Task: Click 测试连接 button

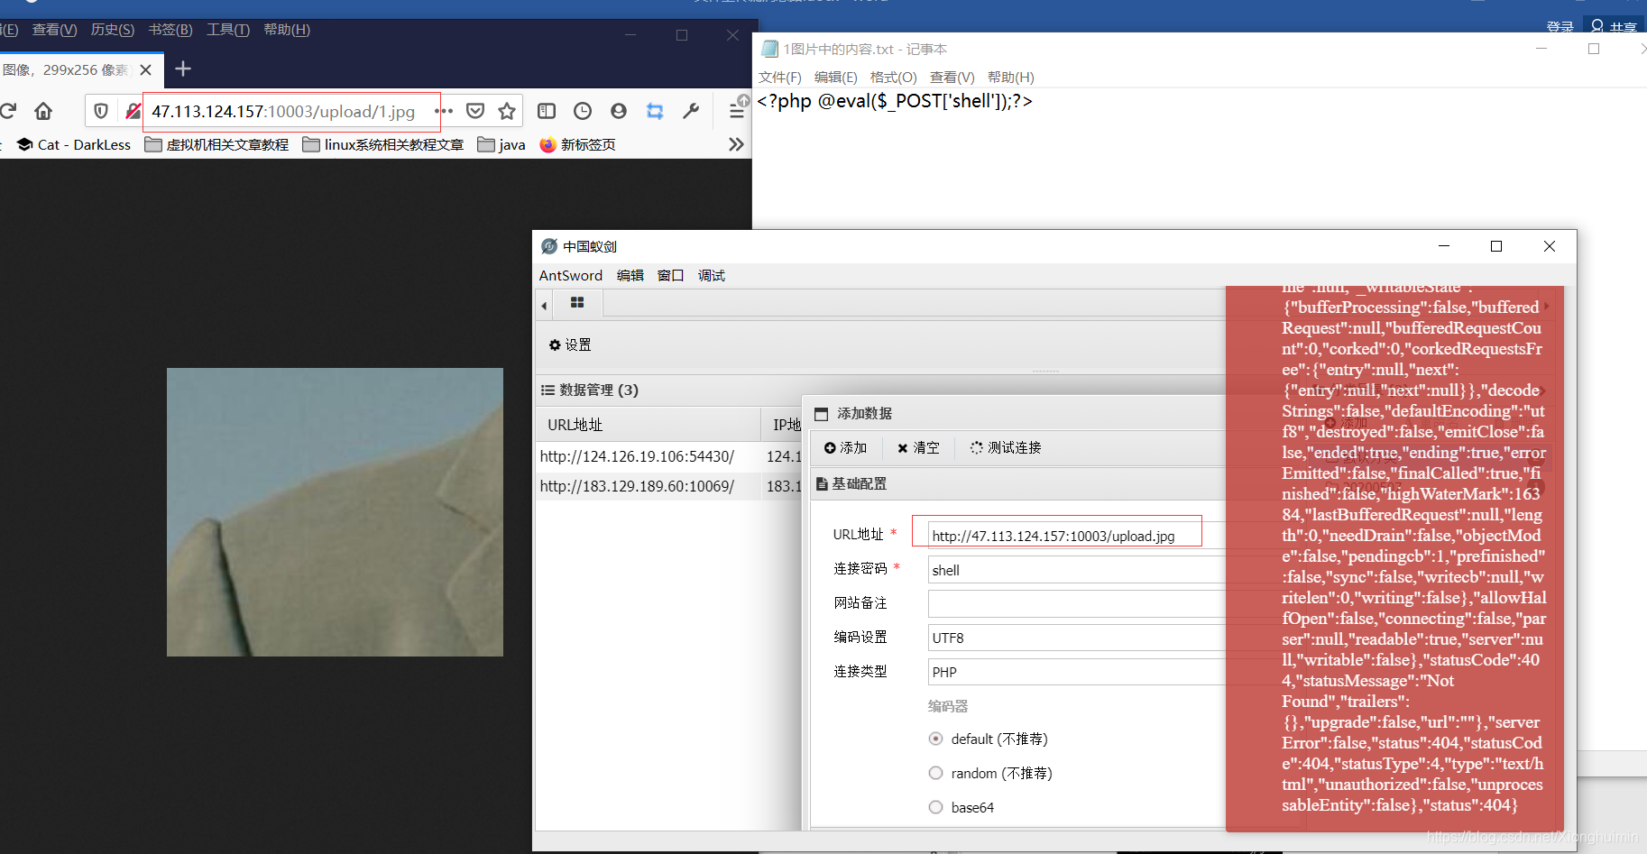Action: [x=1006, y=448]
